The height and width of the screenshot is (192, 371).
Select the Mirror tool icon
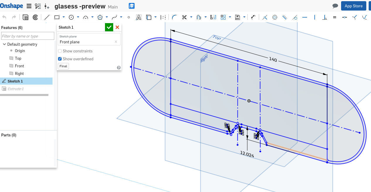[x=213, y=17]
